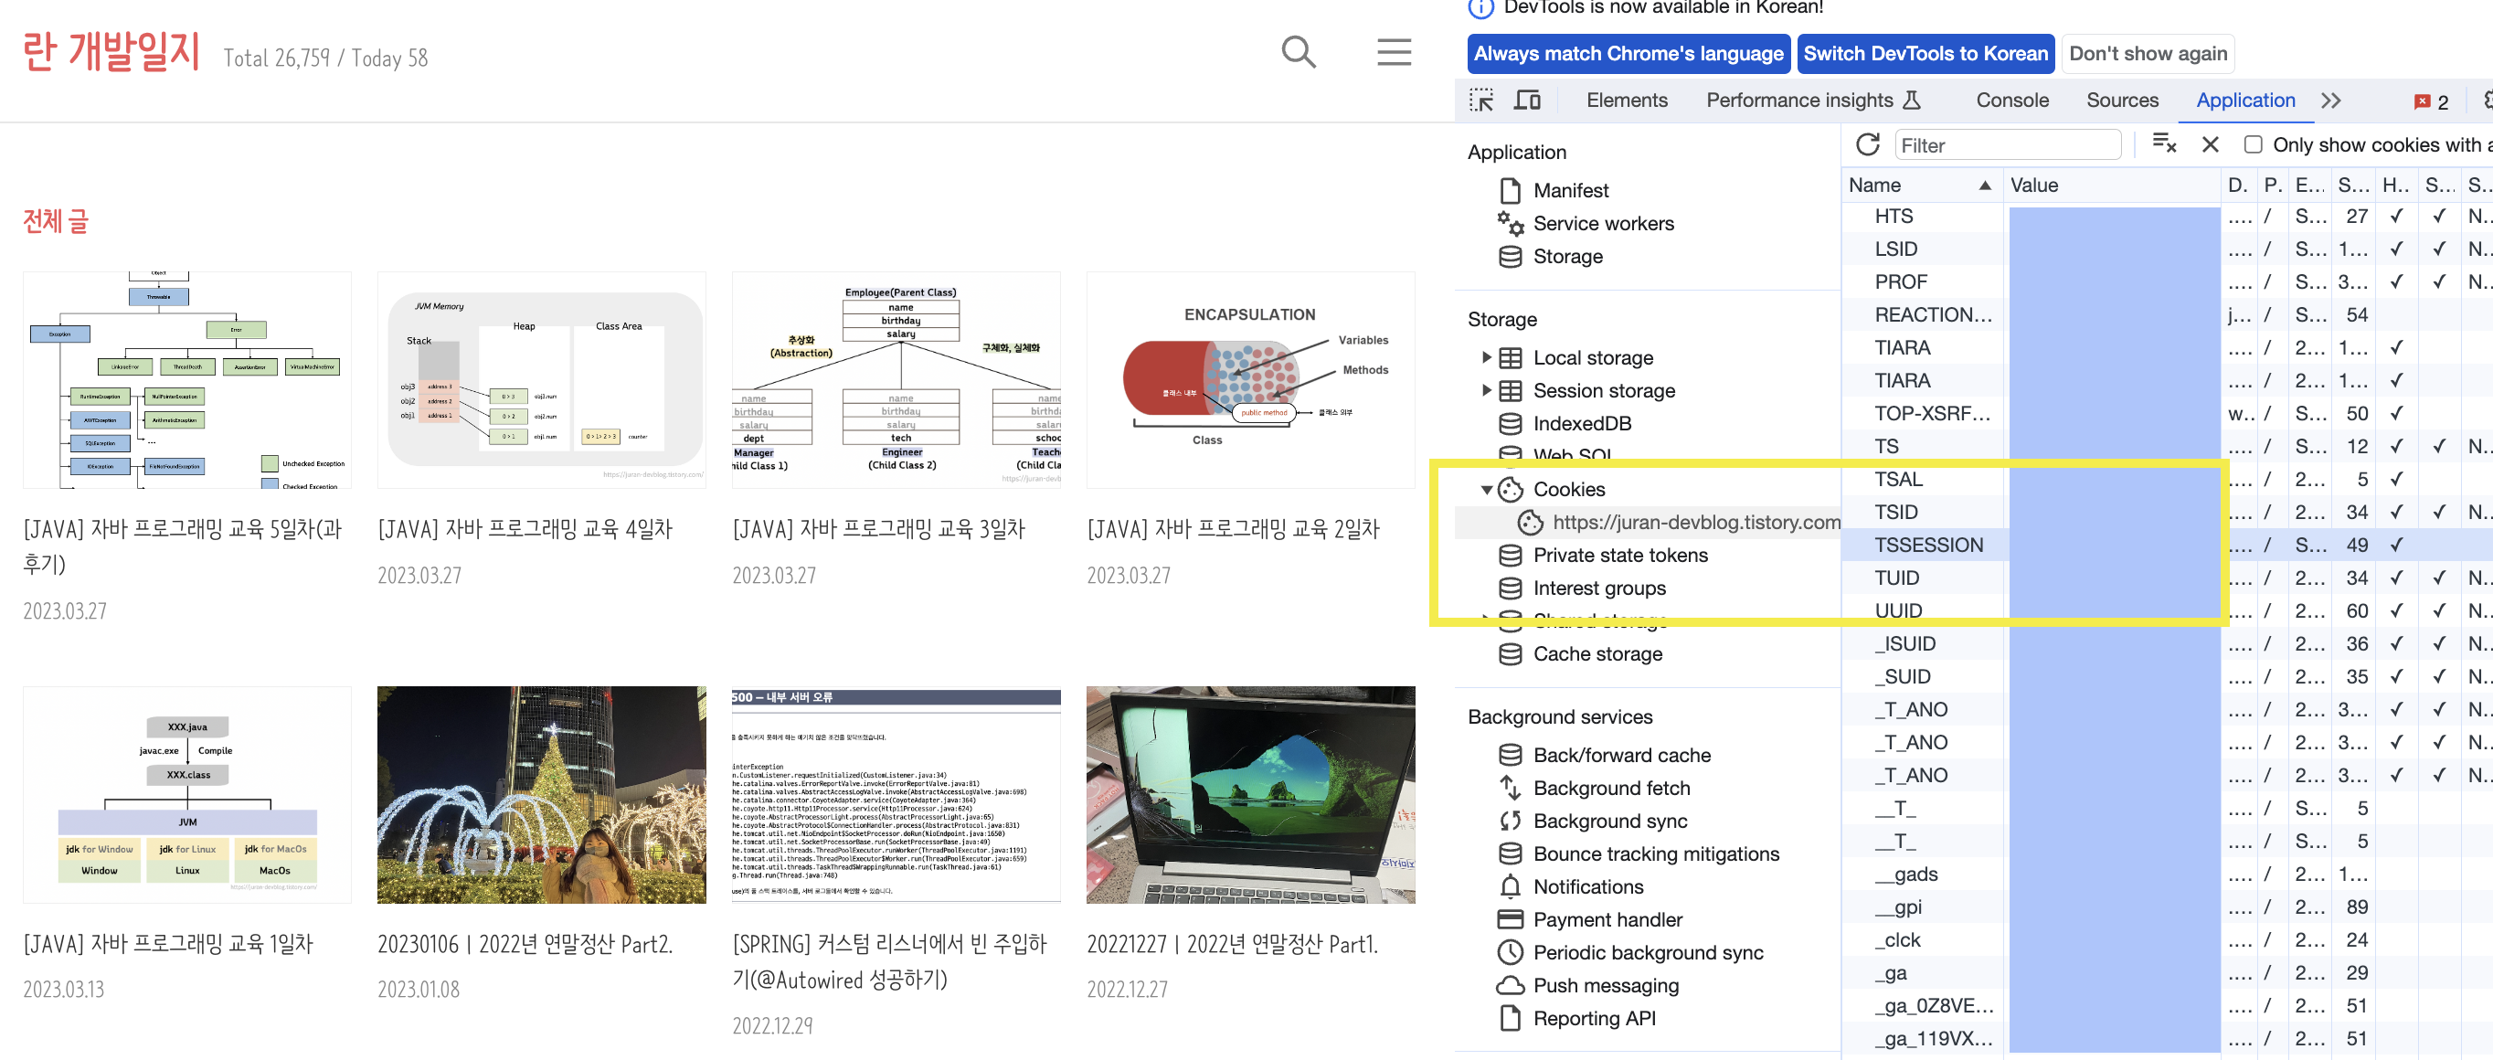Screen dimensions: 2493x1060
Task: Show more DevTools tabs chevron
Action: [x=2330, y=101]
